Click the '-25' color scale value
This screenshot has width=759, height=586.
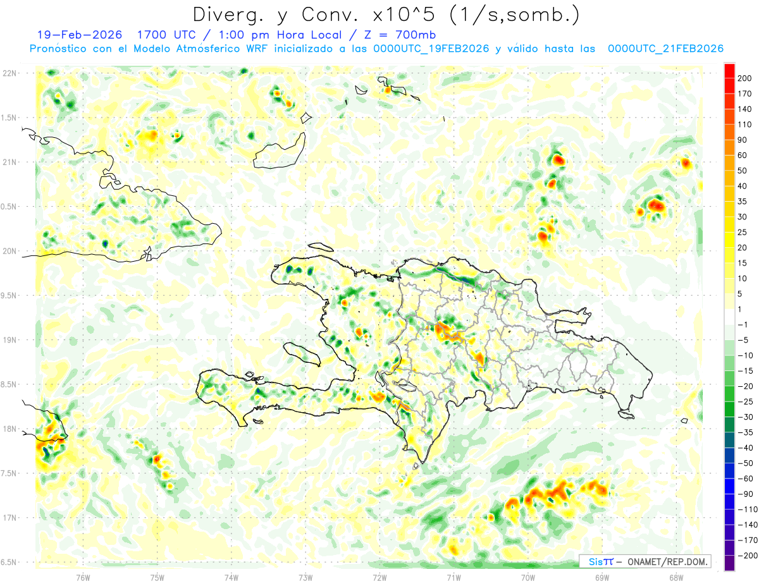pyautogui.click(x=745, y=401)
